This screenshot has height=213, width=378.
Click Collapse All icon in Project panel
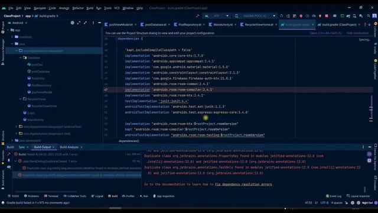pos(85,22)
